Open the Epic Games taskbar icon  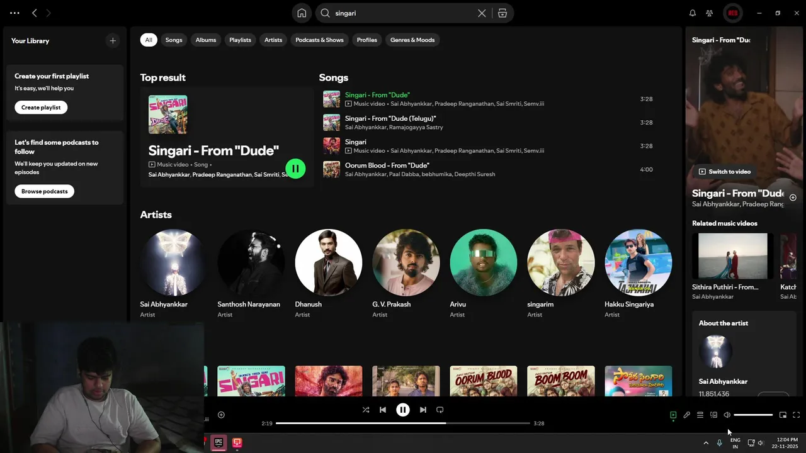[219, 442]
